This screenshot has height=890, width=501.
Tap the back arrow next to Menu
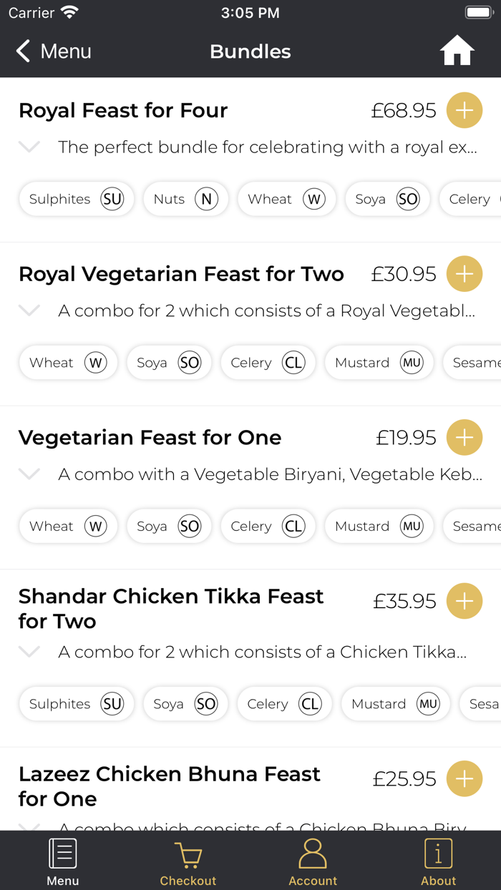(21, 52)
